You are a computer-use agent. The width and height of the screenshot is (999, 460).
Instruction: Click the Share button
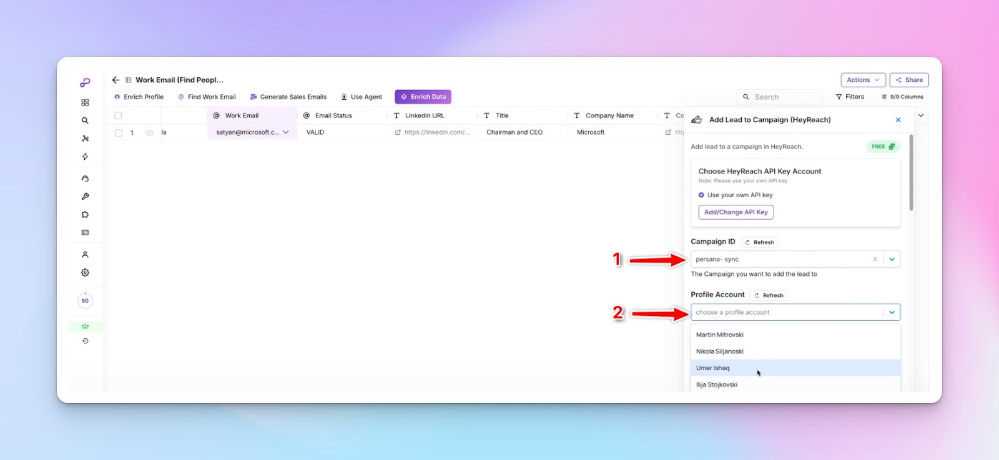(909, 80)
